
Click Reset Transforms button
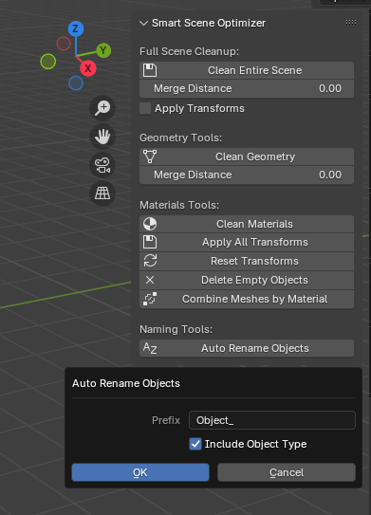point(247,261)
